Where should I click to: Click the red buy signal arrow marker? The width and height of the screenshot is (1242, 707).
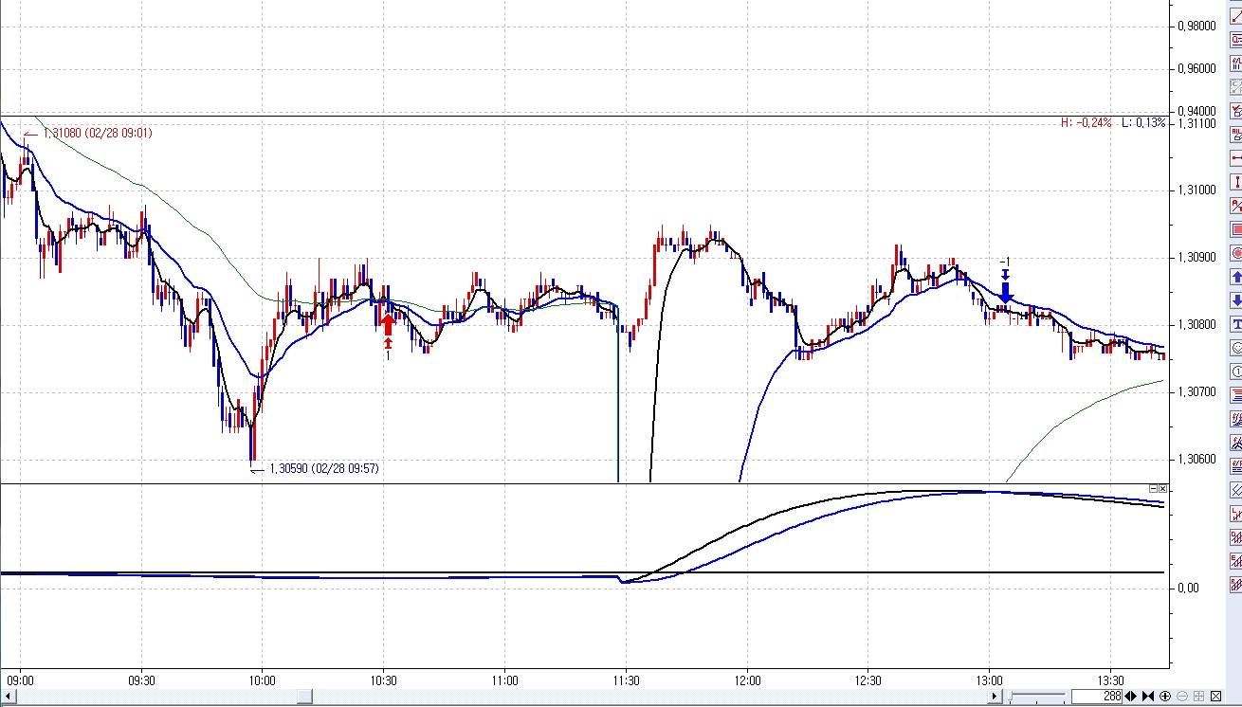[387, 324]
